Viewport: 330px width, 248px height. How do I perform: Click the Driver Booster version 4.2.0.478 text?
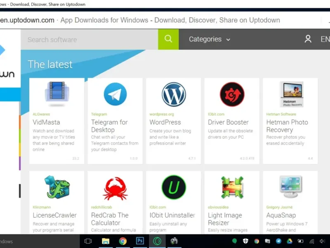point(247,158)
